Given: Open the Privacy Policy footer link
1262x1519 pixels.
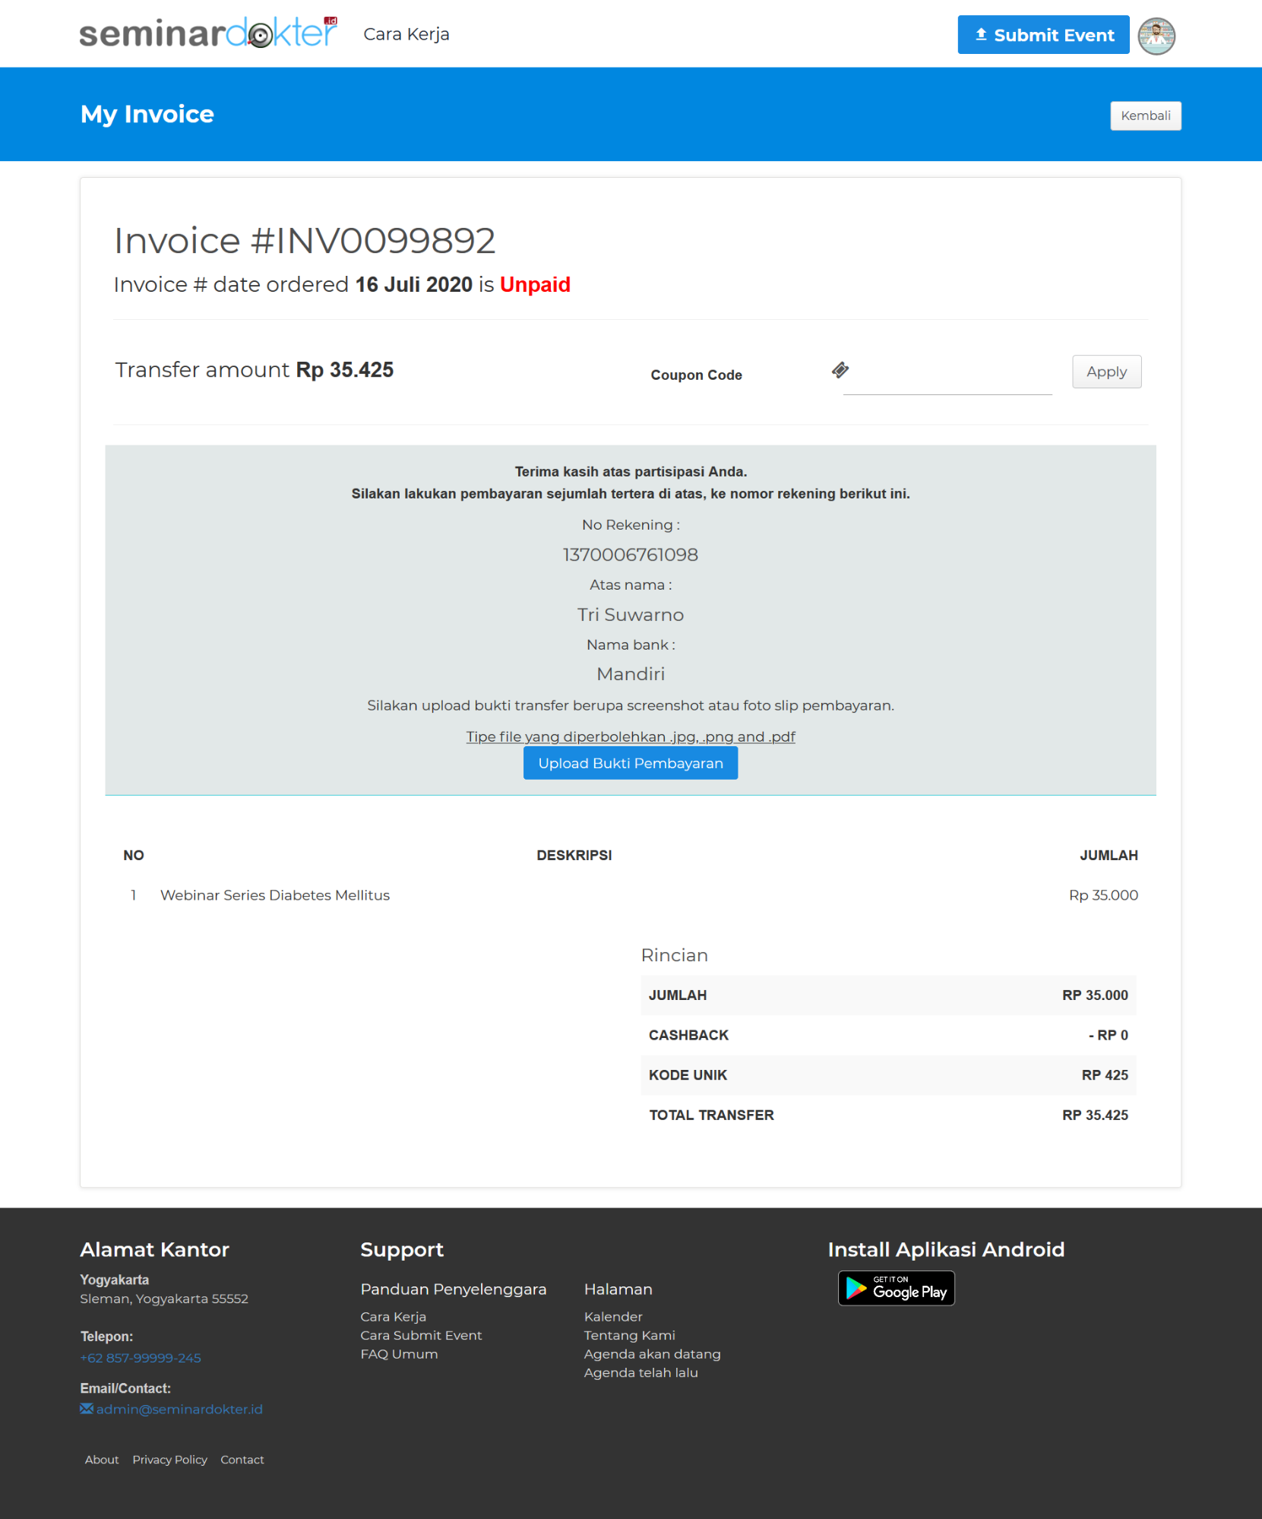Looking at the screenshot, I should [169, 1460].
